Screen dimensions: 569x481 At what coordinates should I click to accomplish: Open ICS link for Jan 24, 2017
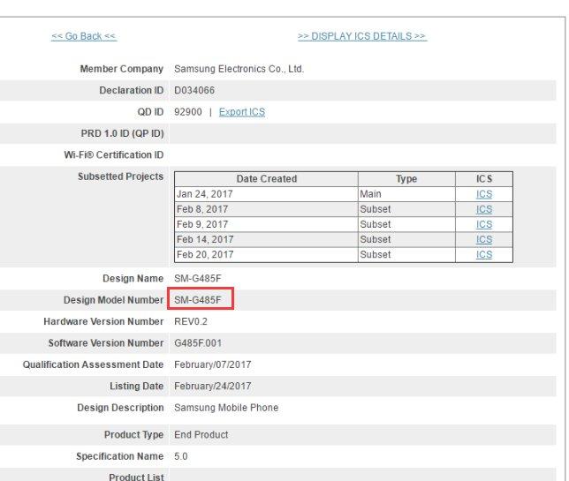coord(484,194)
